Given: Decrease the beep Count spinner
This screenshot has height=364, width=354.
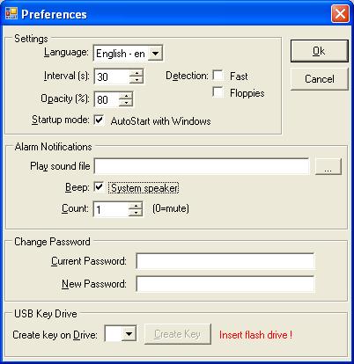Looking at the screenshot, I should click(x=136, y=212).
